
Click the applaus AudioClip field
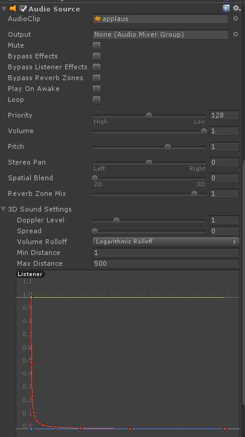(x=160, y=19)
